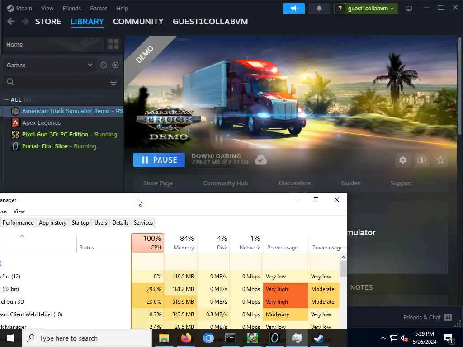Switch to Big Picture display icon

tap(409, 9)
